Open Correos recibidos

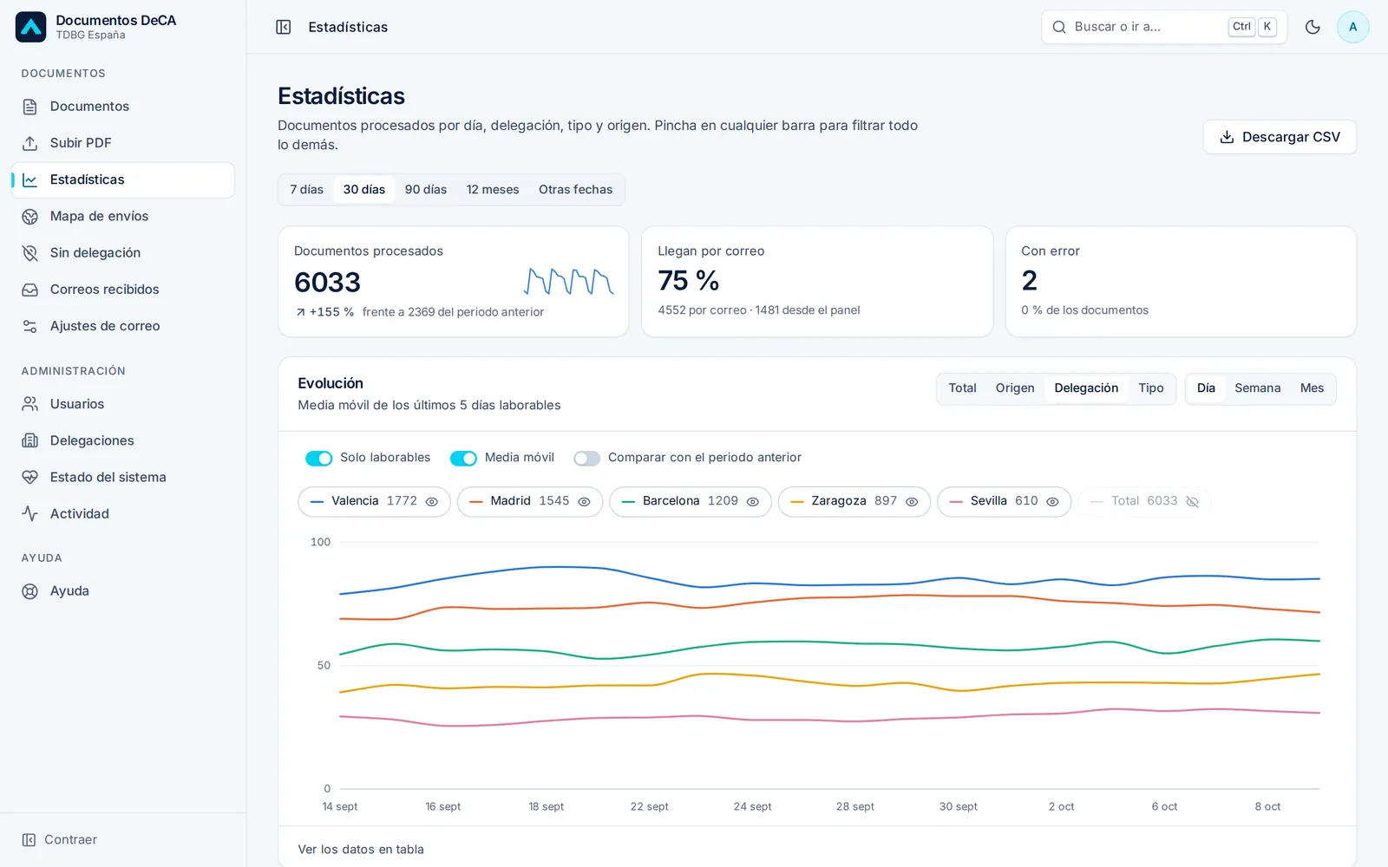(122, 290)
